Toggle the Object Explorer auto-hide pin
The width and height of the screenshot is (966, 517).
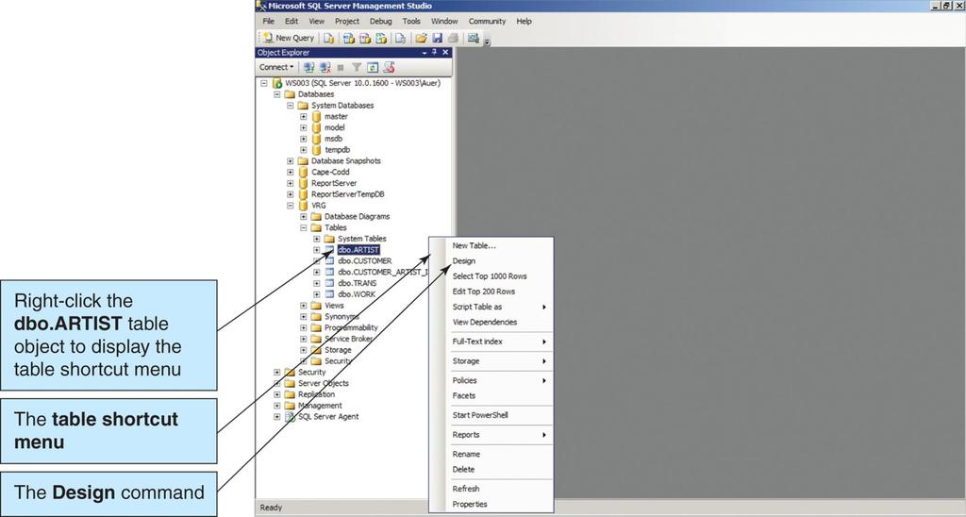click(434, 53)
